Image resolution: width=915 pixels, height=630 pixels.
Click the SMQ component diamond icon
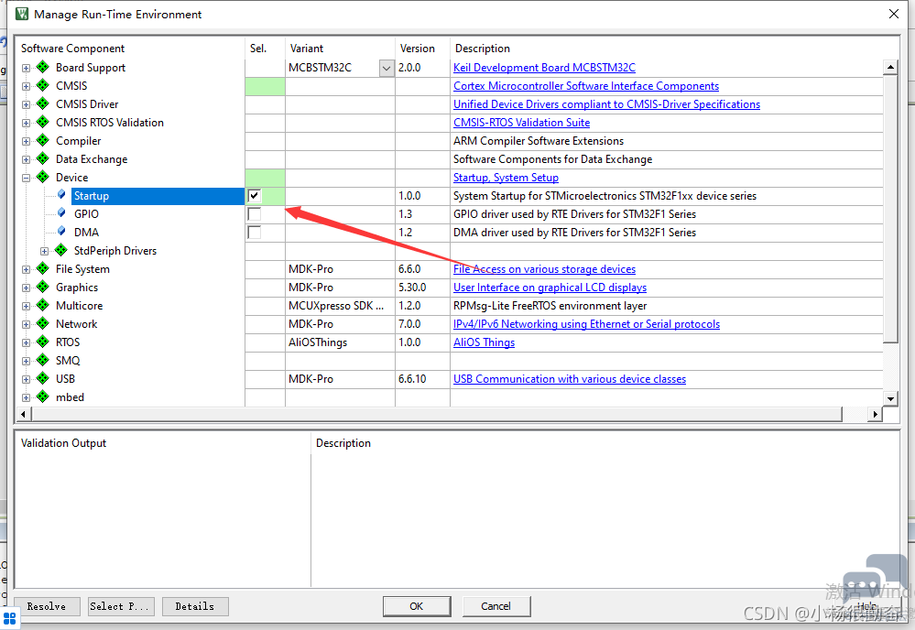coord(43,360)
